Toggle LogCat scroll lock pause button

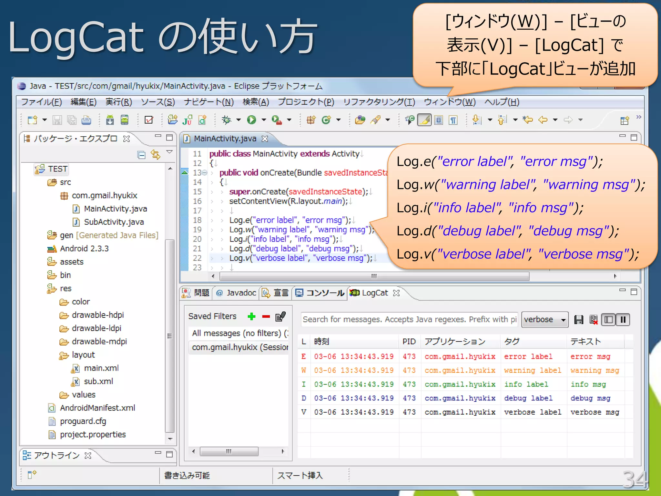click(623, 320)
